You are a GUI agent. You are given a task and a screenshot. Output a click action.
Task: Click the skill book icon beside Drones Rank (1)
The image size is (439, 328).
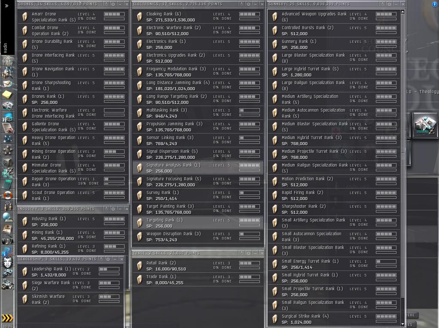pyautogui.click(x=25, y=99)
